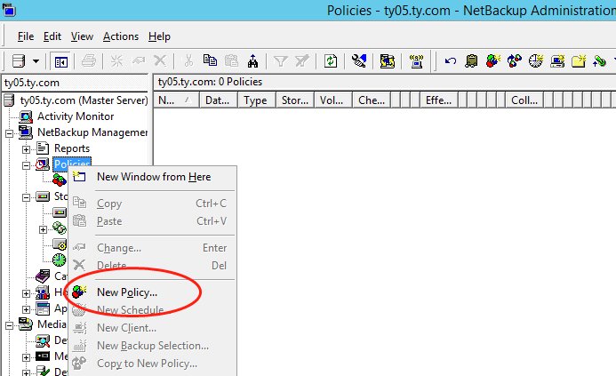Click Change... in context menu
Screen dimensions: 616x376
point(153,248)
